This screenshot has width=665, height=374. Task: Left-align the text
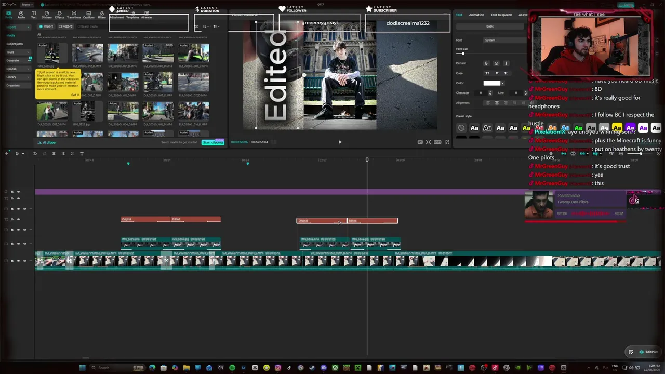pyautogui.click(x=487, y=103)
